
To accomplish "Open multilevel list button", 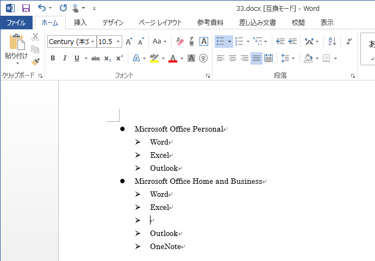I will [x=258, y=41].
